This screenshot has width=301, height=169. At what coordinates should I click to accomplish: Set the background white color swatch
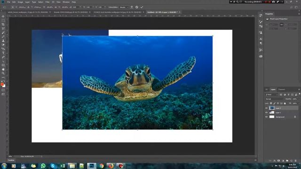pos(4,86)
